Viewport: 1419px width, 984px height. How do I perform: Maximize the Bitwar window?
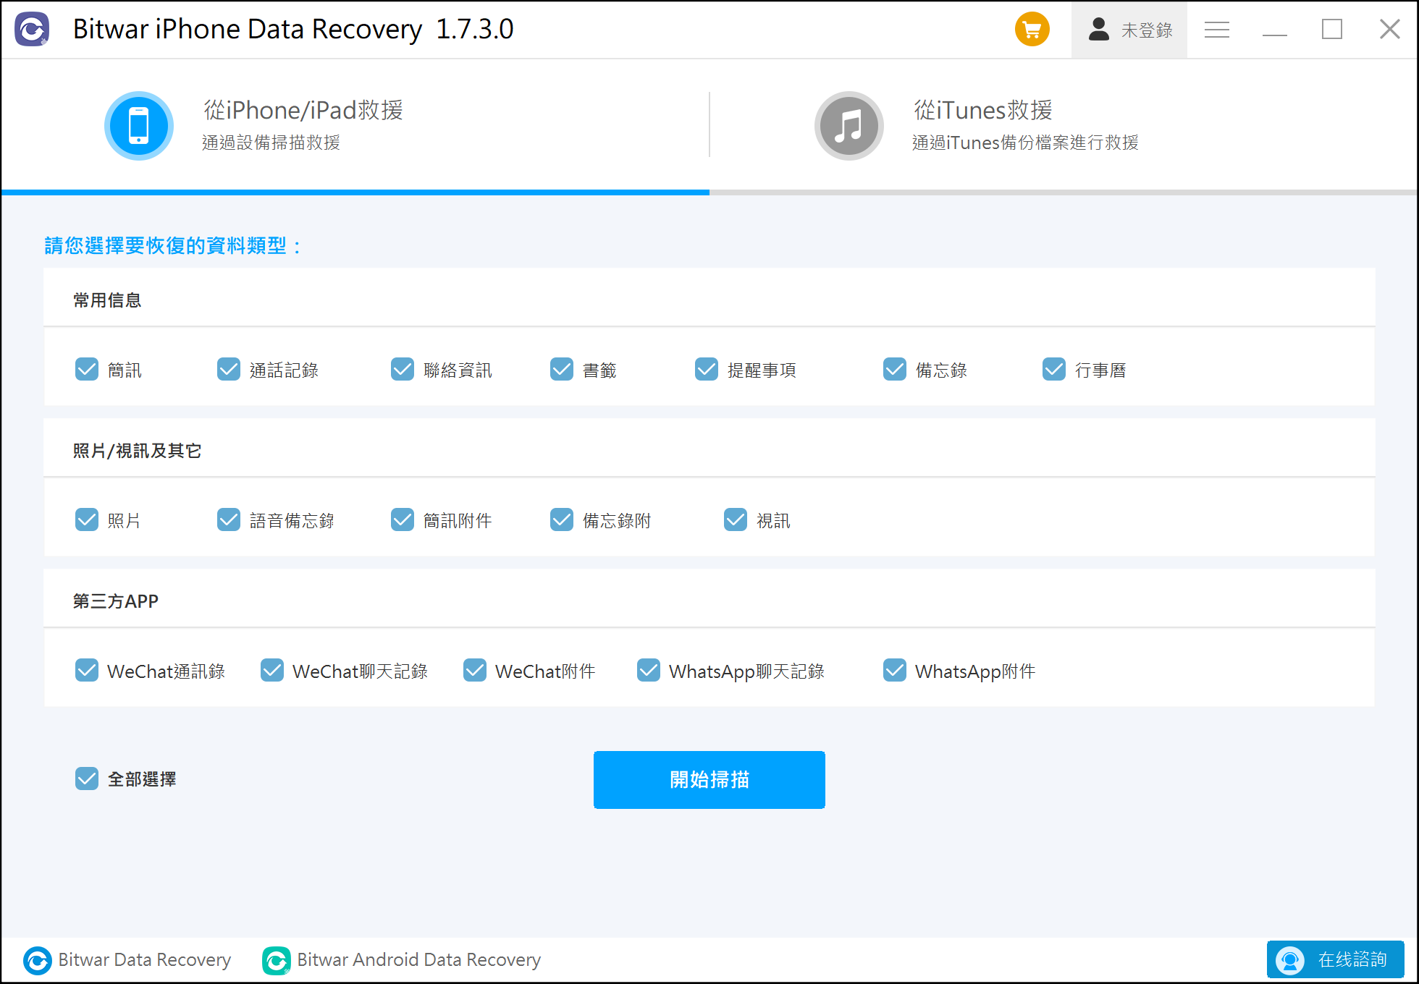coord(1332,30)
